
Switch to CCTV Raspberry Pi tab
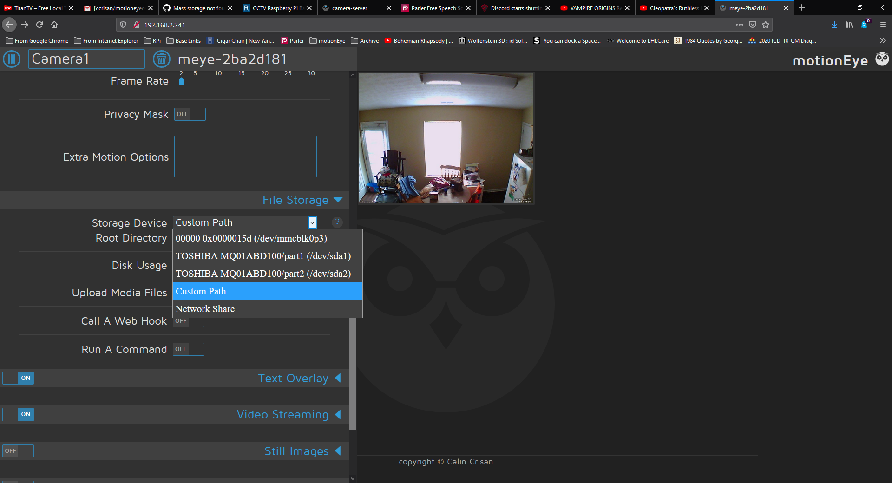(278, 8)
